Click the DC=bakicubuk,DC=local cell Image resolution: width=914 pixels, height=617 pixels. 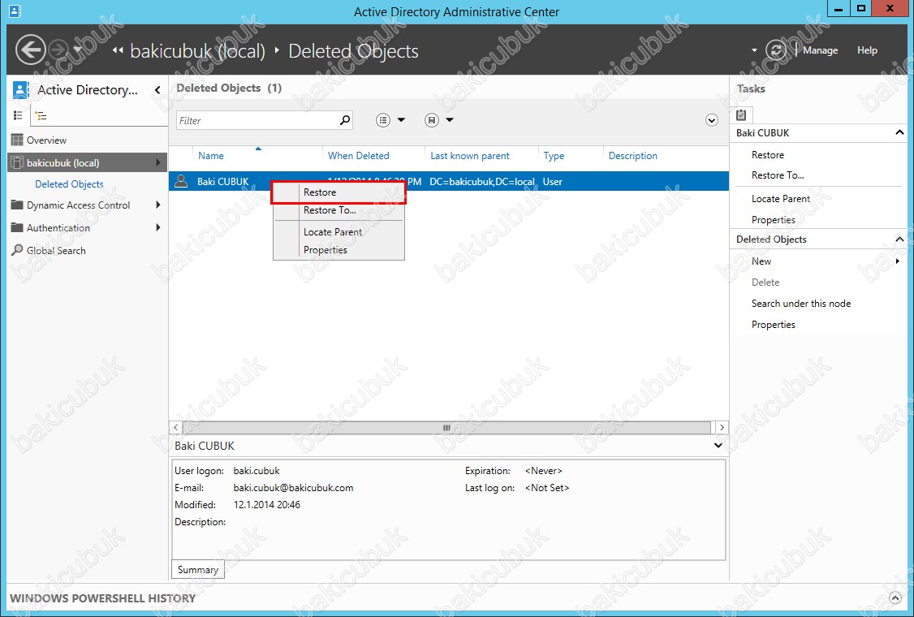(482, 181)
